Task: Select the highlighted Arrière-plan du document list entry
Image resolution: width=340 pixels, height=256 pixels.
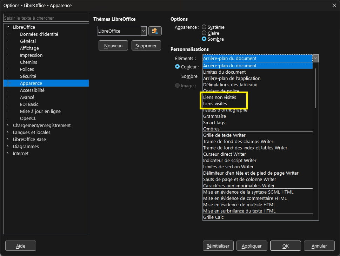Action: 258,66
